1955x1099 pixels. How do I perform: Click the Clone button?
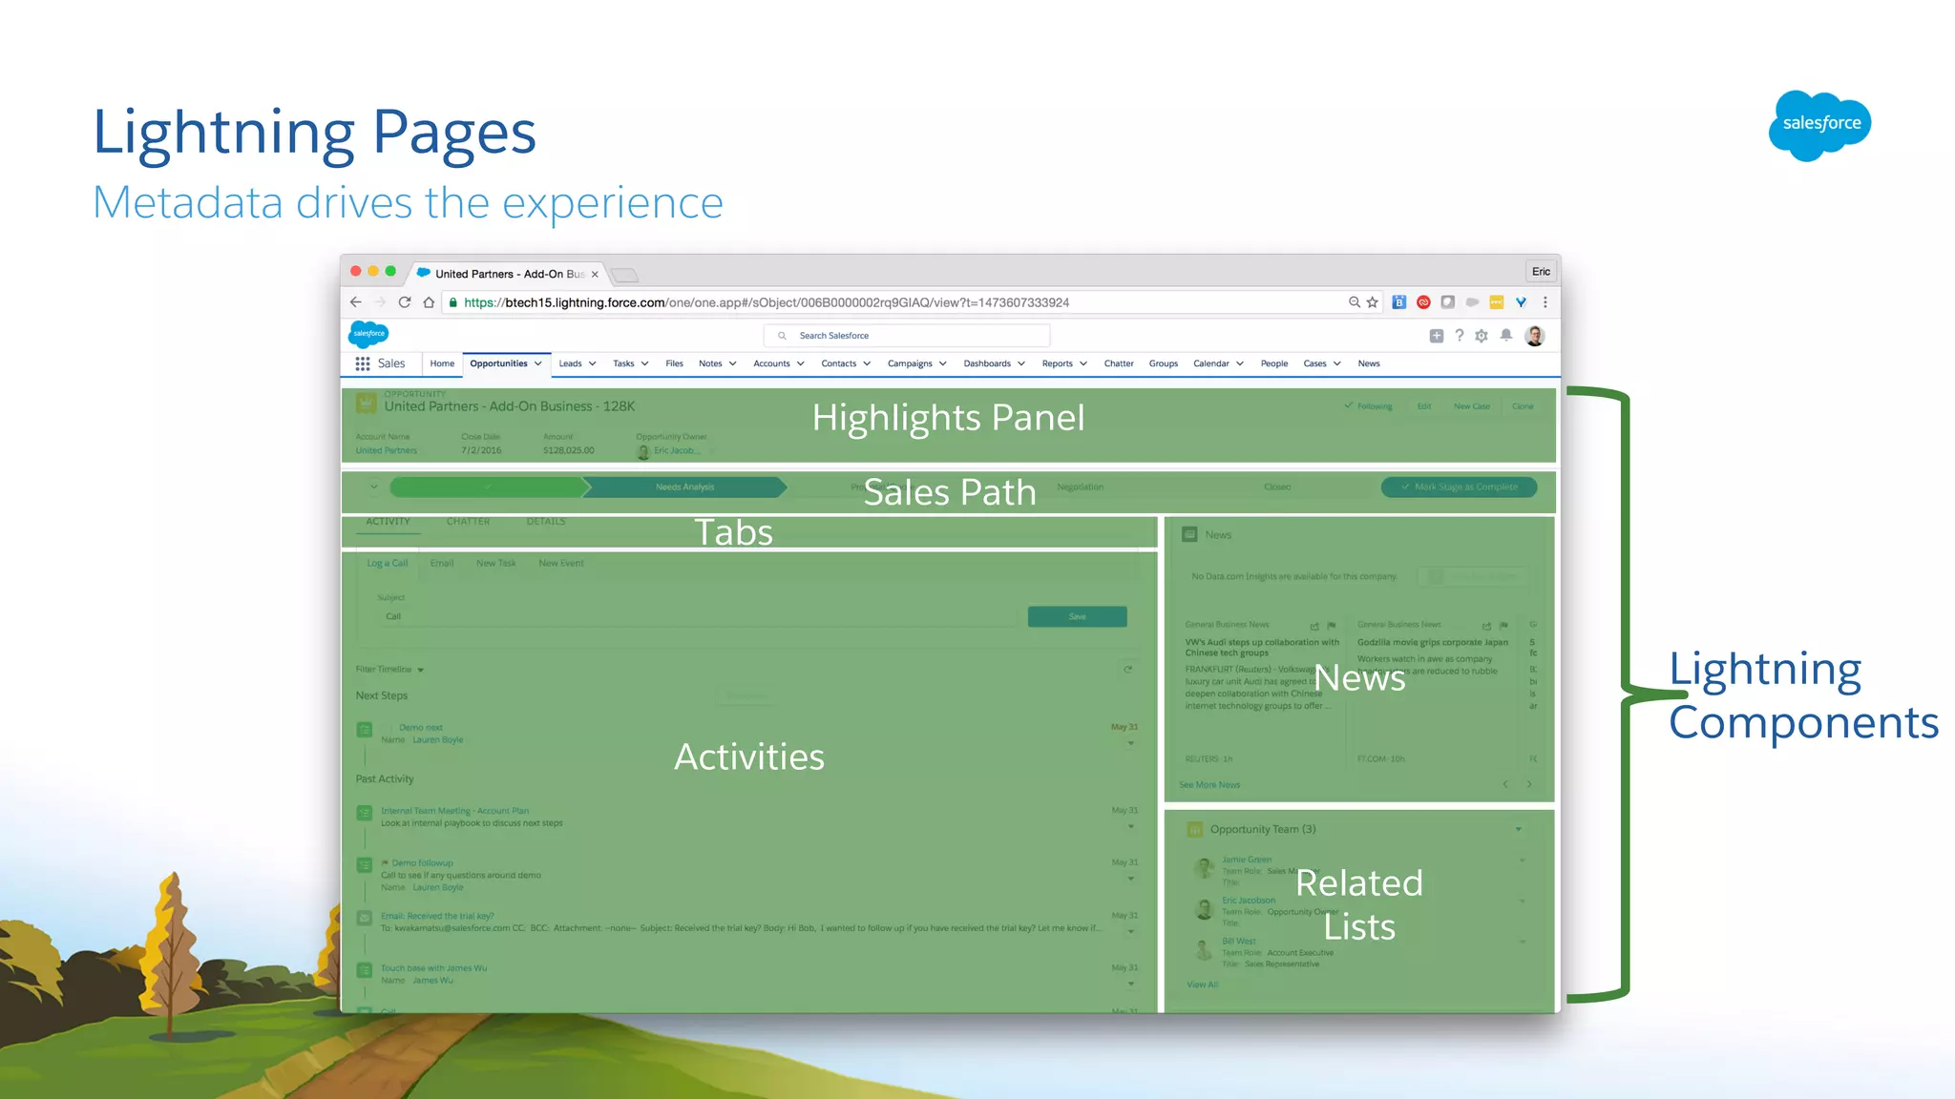coord(1523,406)
